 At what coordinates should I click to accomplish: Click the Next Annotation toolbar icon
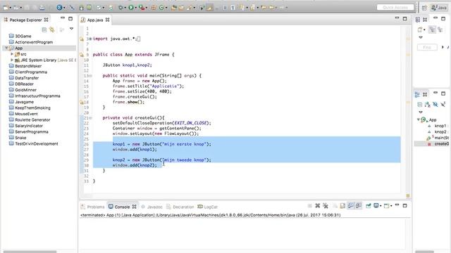(x=242, y=8)
